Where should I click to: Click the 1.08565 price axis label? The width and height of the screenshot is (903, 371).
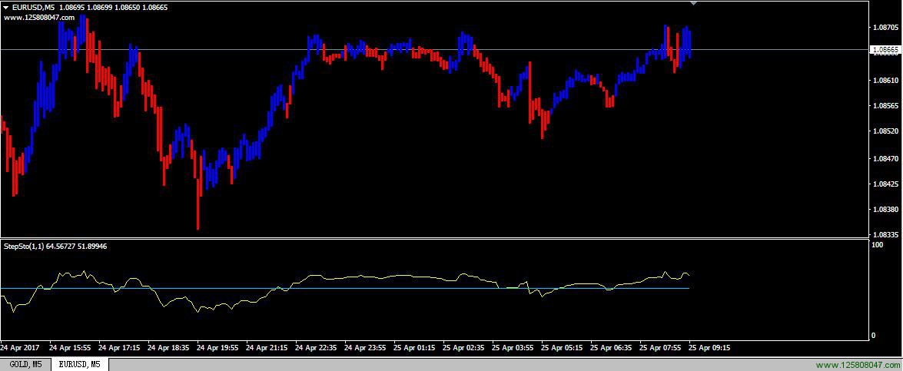point(886,107)
